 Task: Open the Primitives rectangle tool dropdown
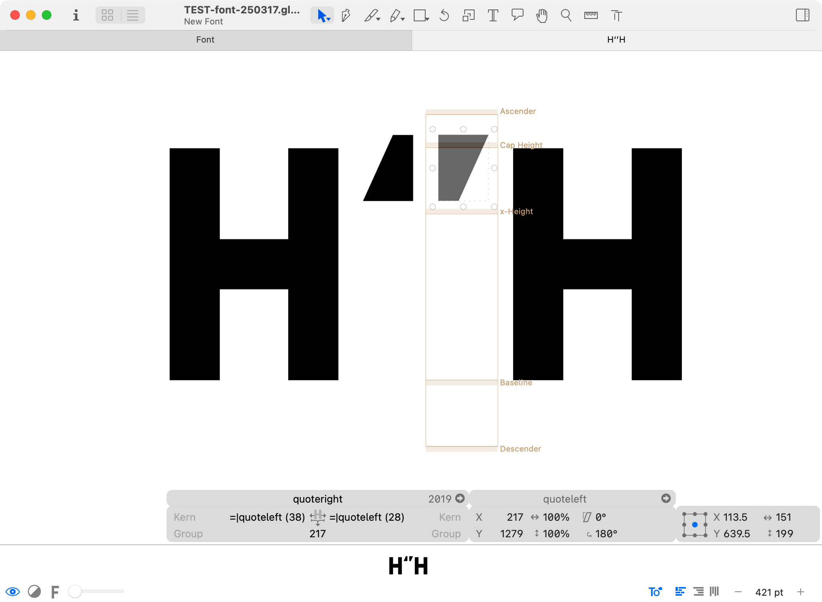[428, 19]
